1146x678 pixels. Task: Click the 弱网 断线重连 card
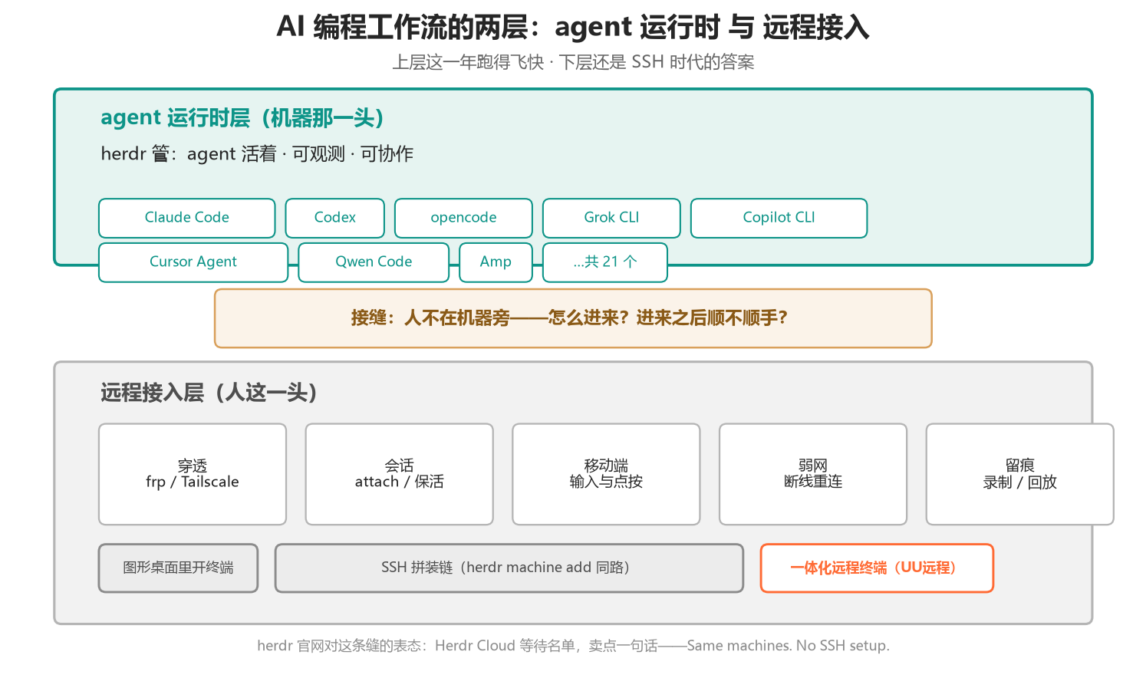pyautogui.click(x=813, y=474)
